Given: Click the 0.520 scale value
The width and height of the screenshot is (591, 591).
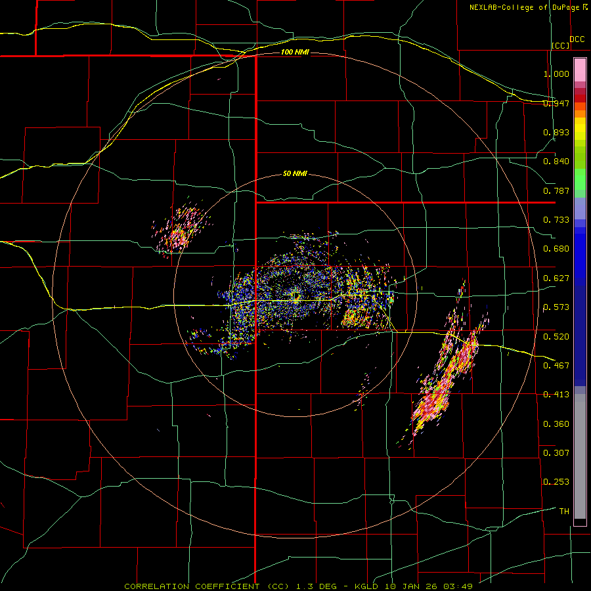Looking at the screenshot, I should (556, 336).
